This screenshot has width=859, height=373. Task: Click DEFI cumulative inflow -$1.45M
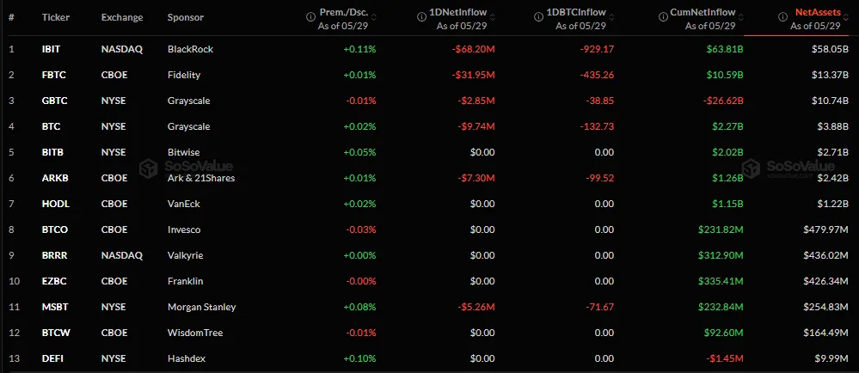725,358
